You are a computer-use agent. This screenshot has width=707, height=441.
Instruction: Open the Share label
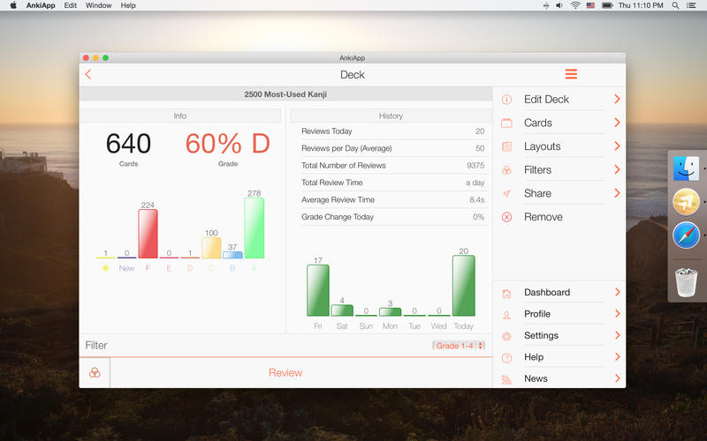pos(537,193)
